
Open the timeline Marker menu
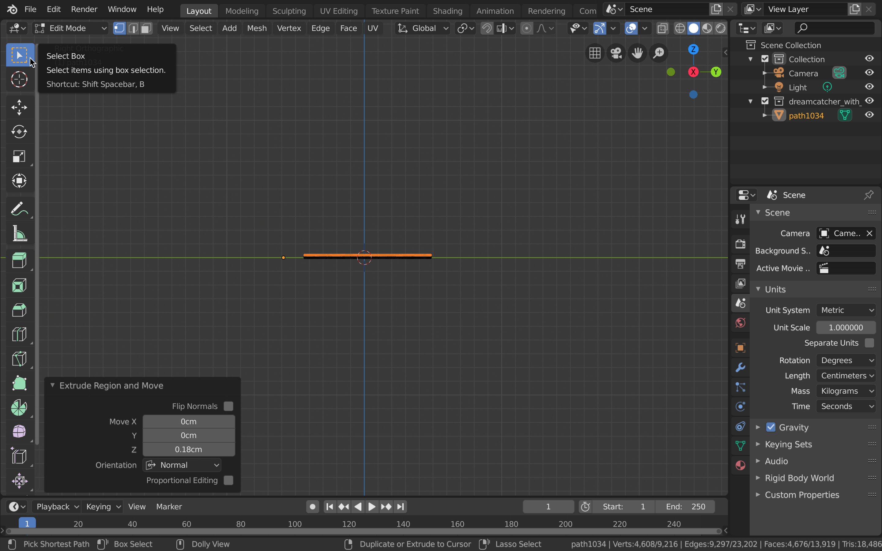(169, 507)
